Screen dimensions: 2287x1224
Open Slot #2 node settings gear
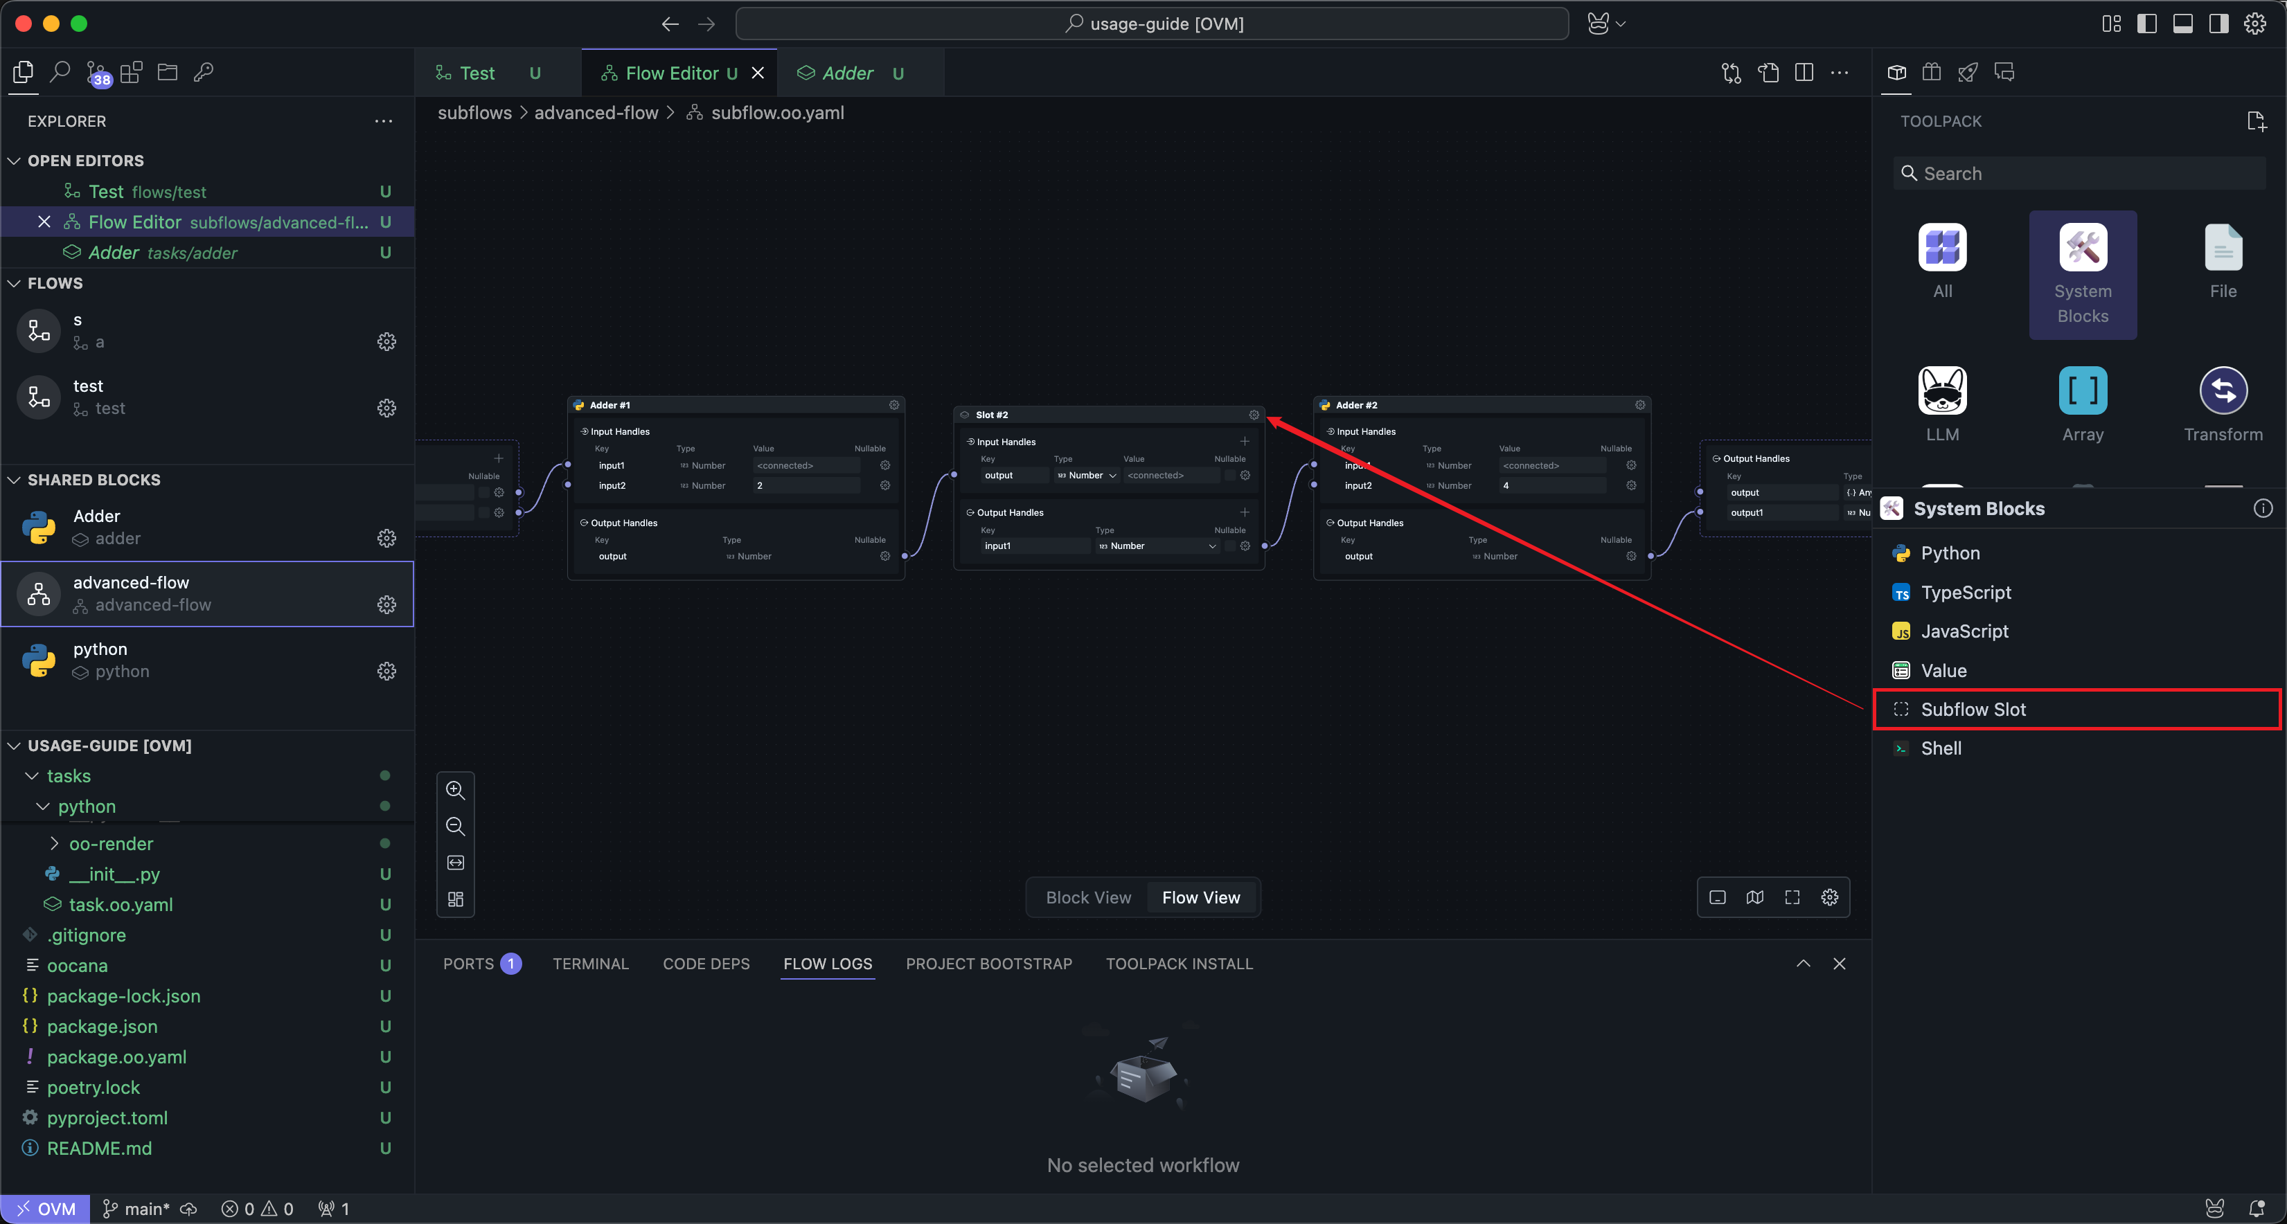pos(1254,415)
